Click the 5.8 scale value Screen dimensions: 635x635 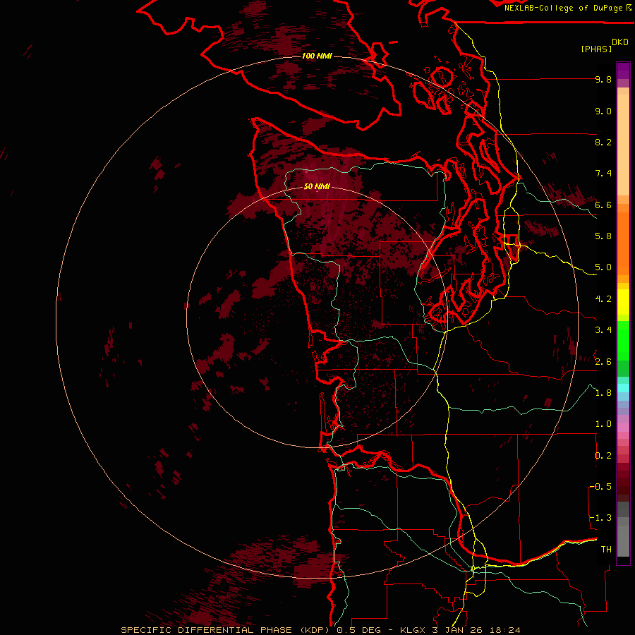pyautogui.click(x=603, y=236)
